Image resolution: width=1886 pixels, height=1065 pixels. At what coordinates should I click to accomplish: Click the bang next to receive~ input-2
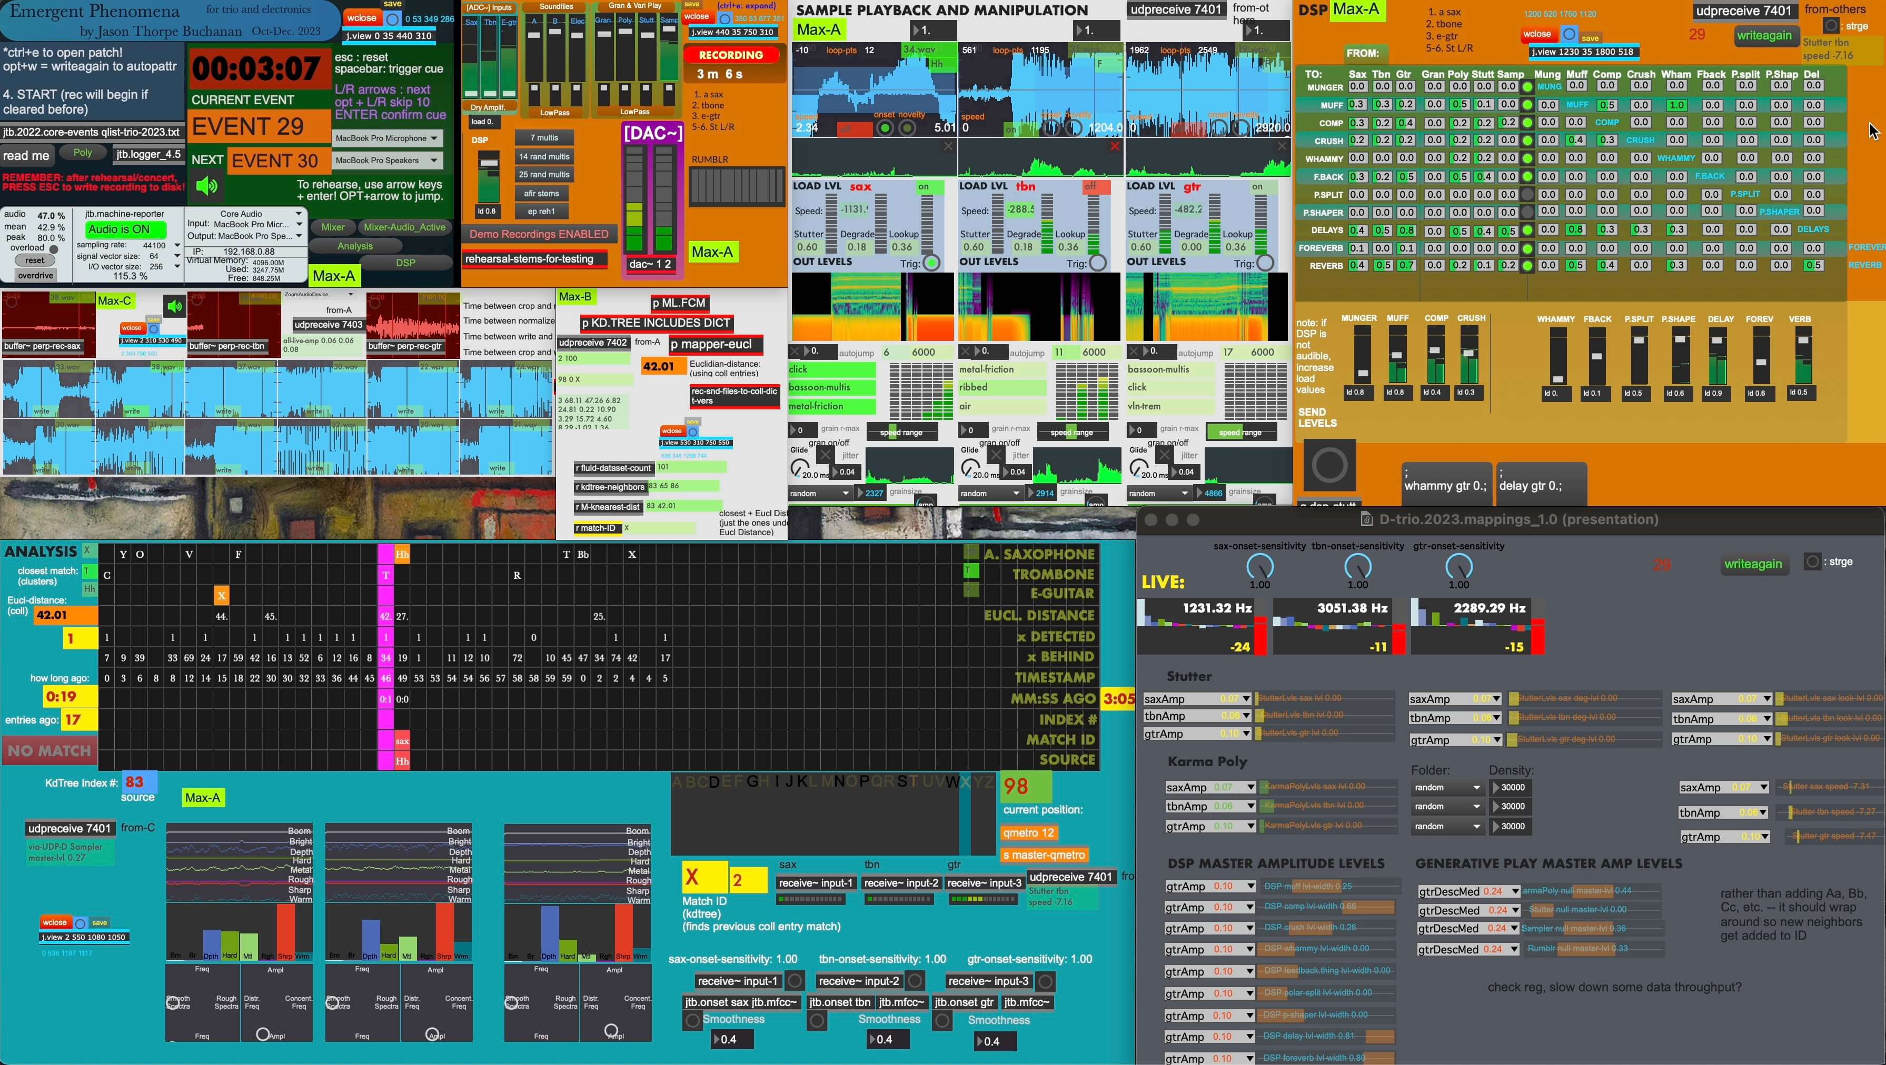tap(915, 980)
